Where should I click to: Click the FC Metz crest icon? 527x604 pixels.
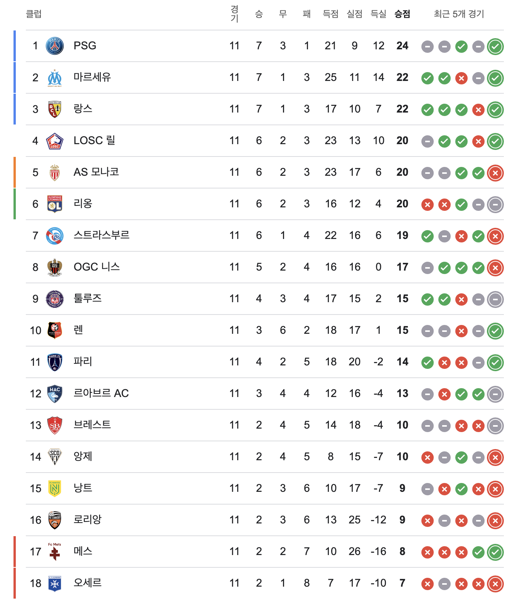(55, 552)
